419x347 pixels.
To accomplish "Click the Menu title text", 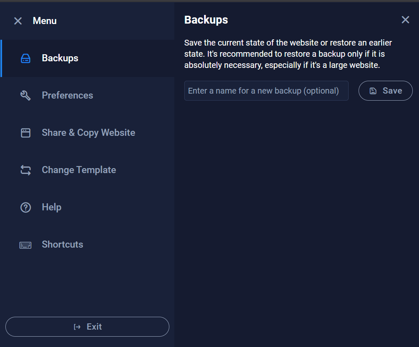I will 45,21.
